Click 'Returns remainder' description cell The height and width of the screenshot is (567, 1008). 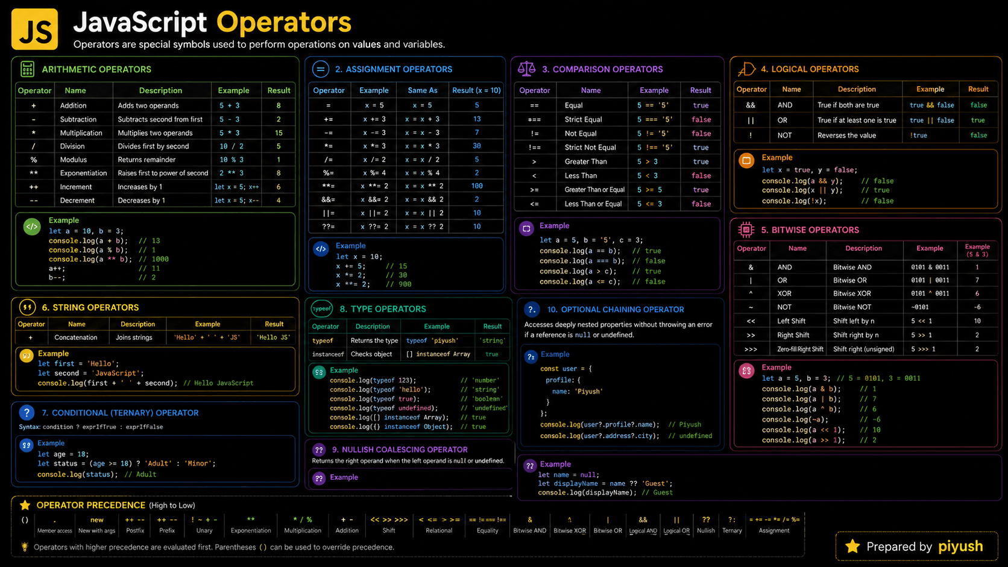pos(146,160)
